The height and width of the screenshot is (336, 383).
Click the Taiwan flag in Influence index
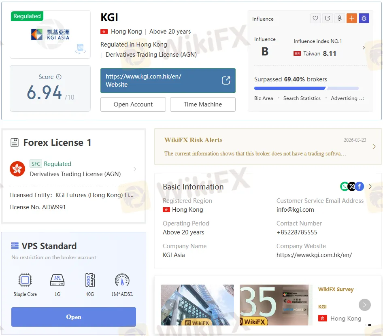tap(297, 53)
